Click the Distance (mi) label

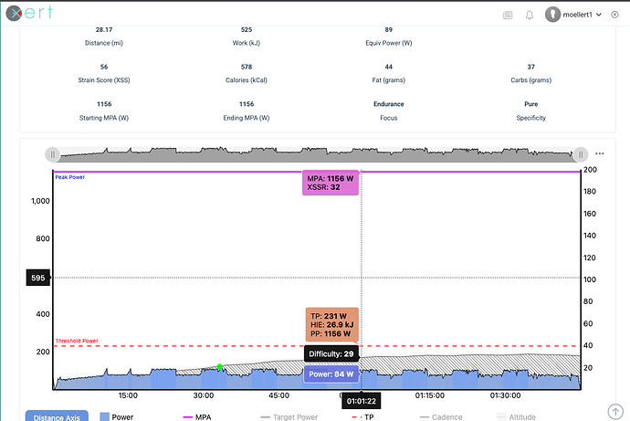tap(104, 43)
